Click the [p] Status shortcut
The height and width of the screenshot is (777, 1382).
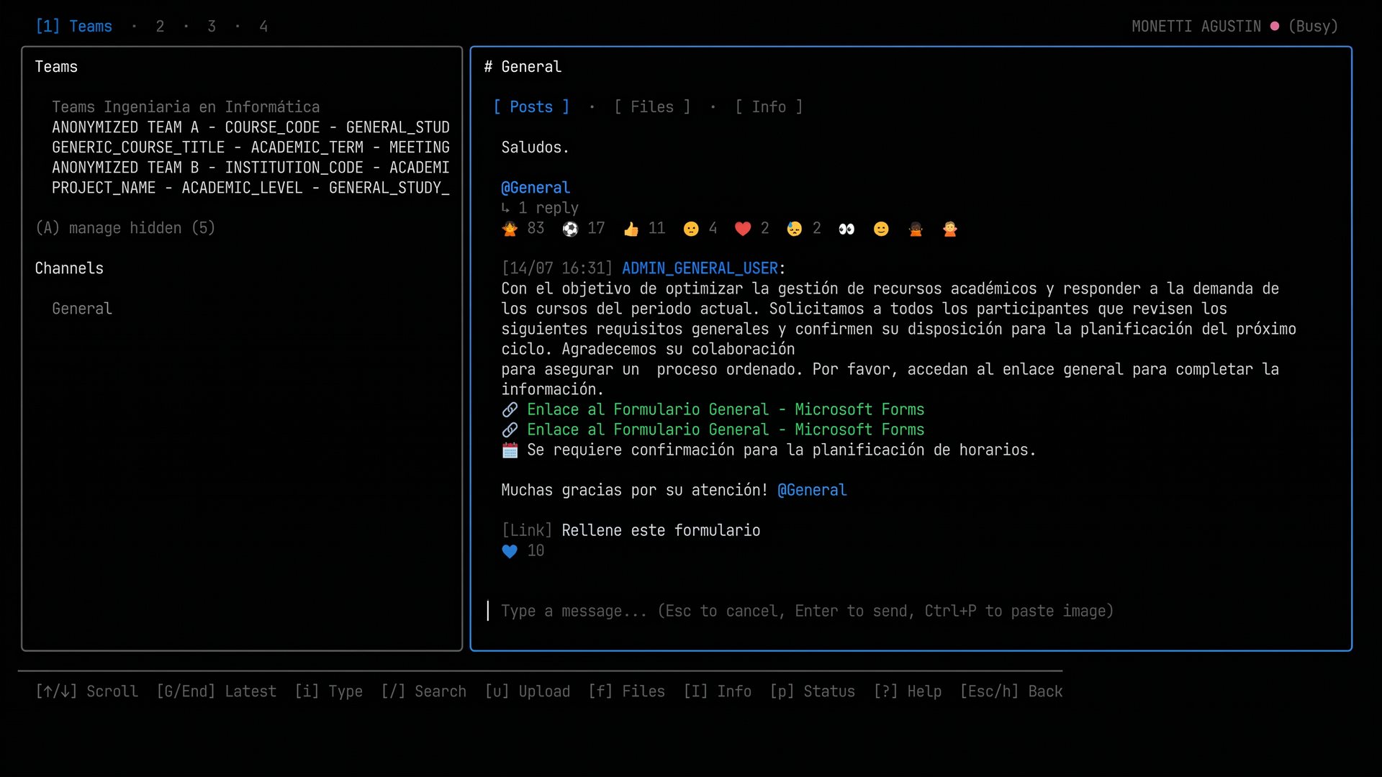[812, 691]
